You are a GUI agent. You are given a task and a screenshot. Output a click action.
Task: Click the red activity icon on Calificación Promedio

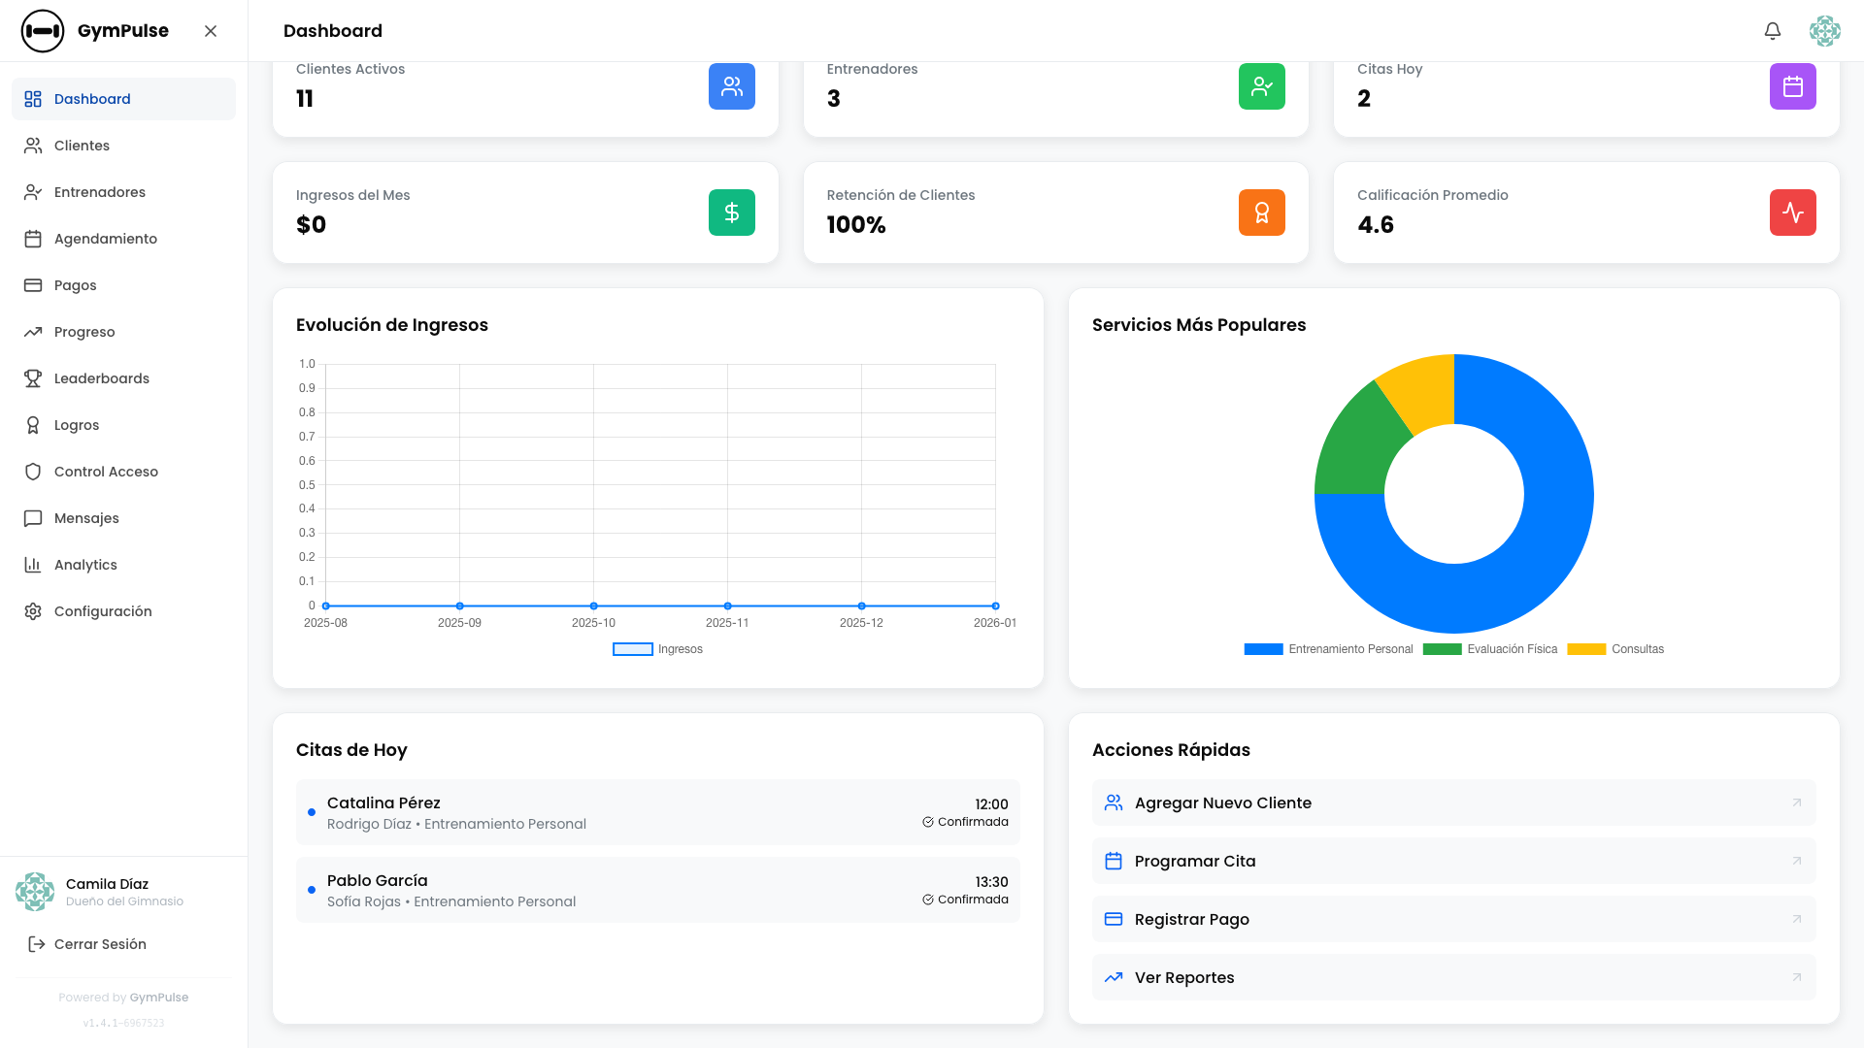coord(1793,213)
